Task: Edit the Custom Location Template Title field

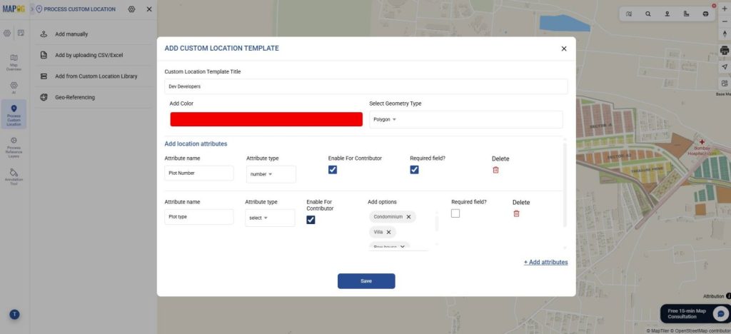Action: pyautogui.click(x=366, y=86)
